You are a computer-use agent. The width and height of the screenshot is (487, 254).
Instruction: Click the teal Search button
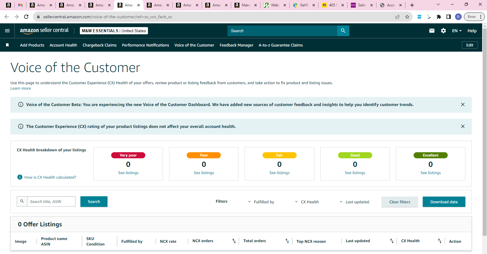coord(94,201)
